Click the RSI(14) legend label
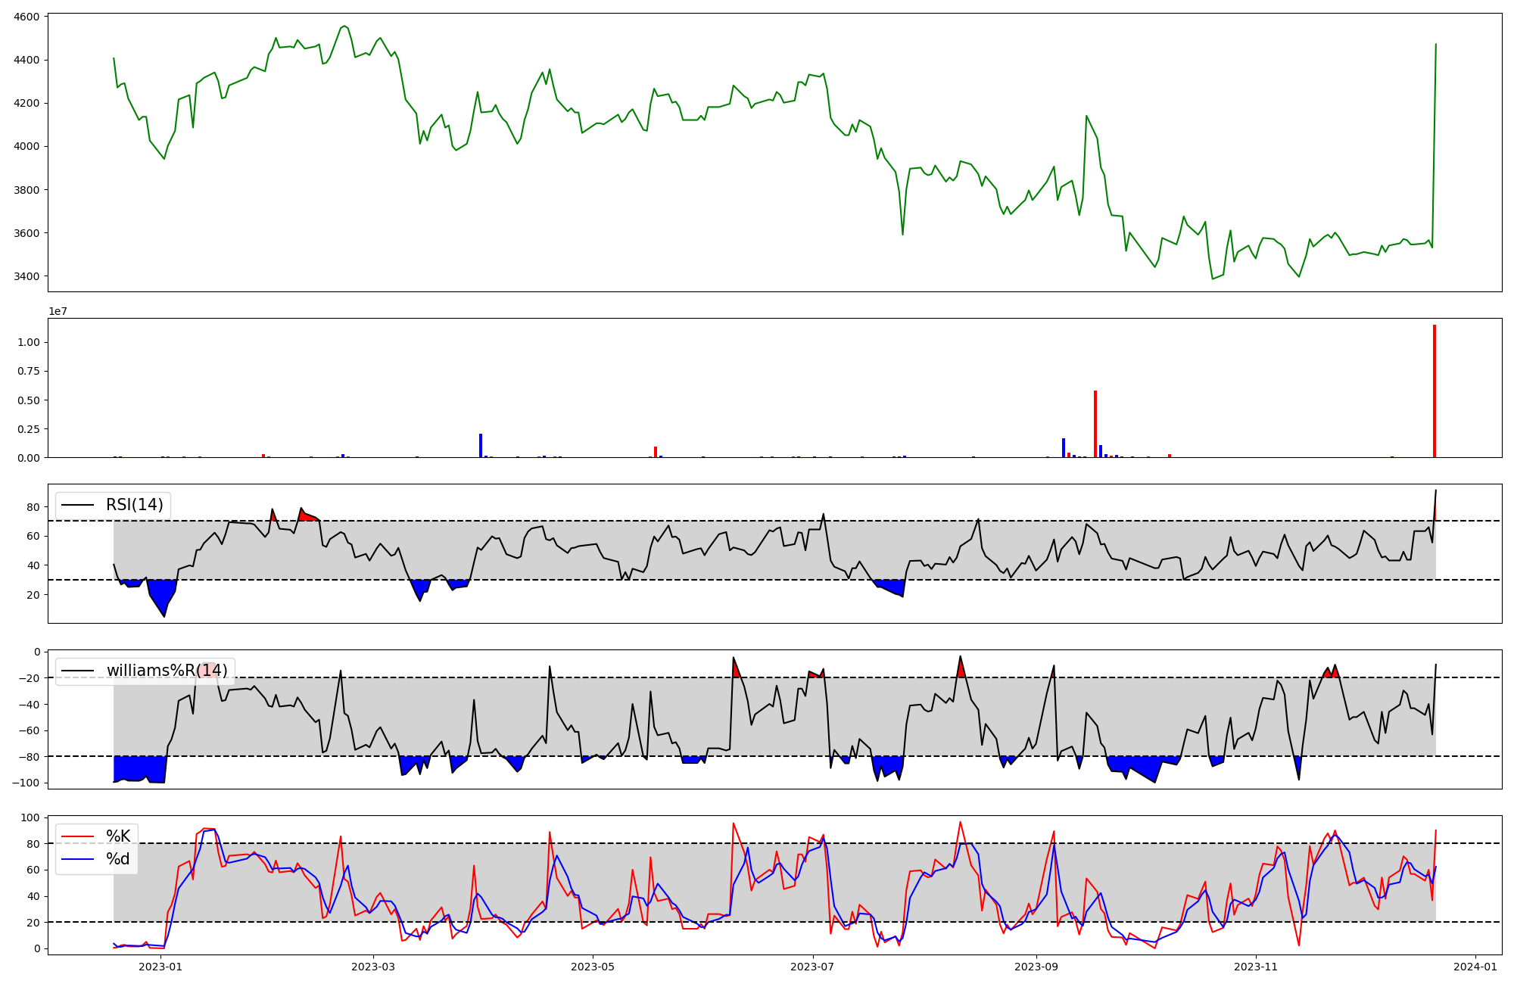Image resolution: width=1514 pixels, height=984 pixels. coord(134,505)
